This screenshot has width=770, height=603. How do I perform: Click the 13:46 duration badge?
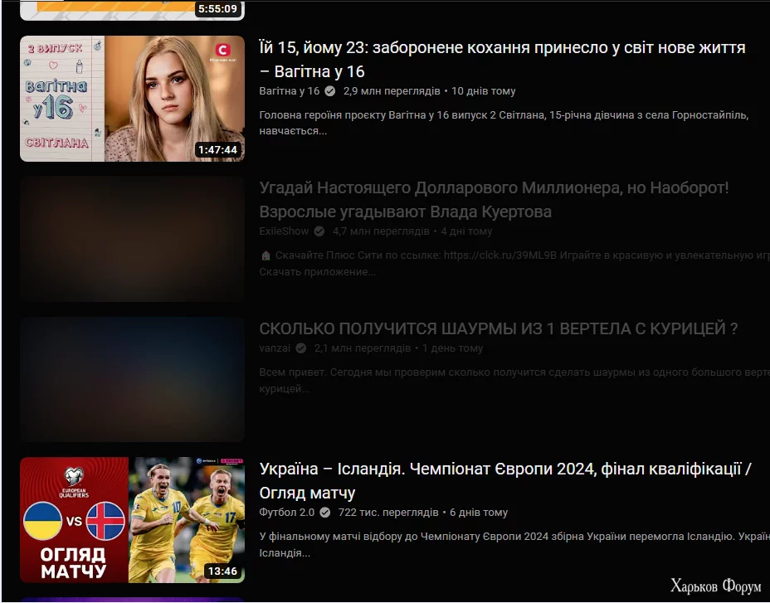point(222,571)
